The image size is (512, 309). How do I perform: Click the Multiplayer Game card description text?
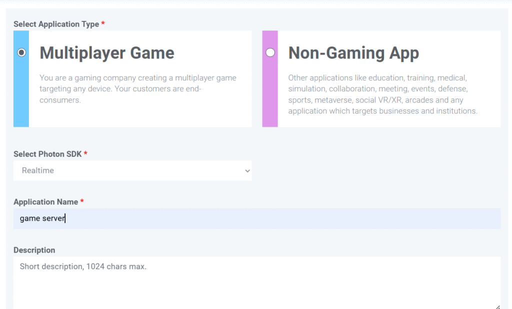[x=138, y=89]
